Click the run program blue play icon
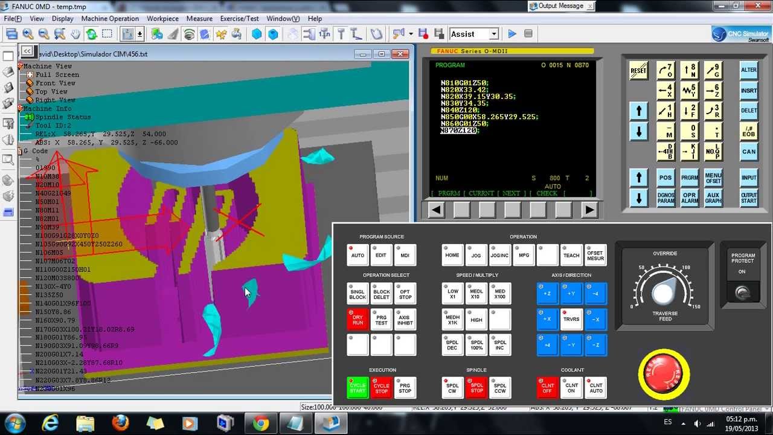Screen dimensions: 773x435 point(512,34)
